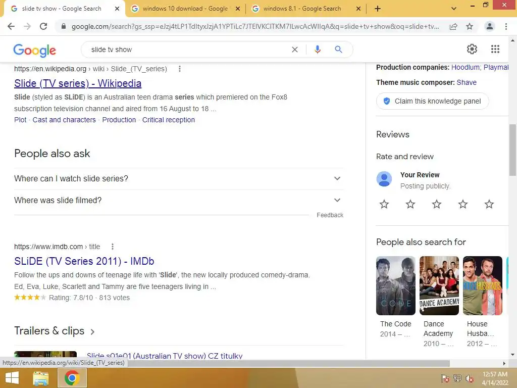
Task: Close the 'slide tv show' tab
Action: tap(117, 9)
